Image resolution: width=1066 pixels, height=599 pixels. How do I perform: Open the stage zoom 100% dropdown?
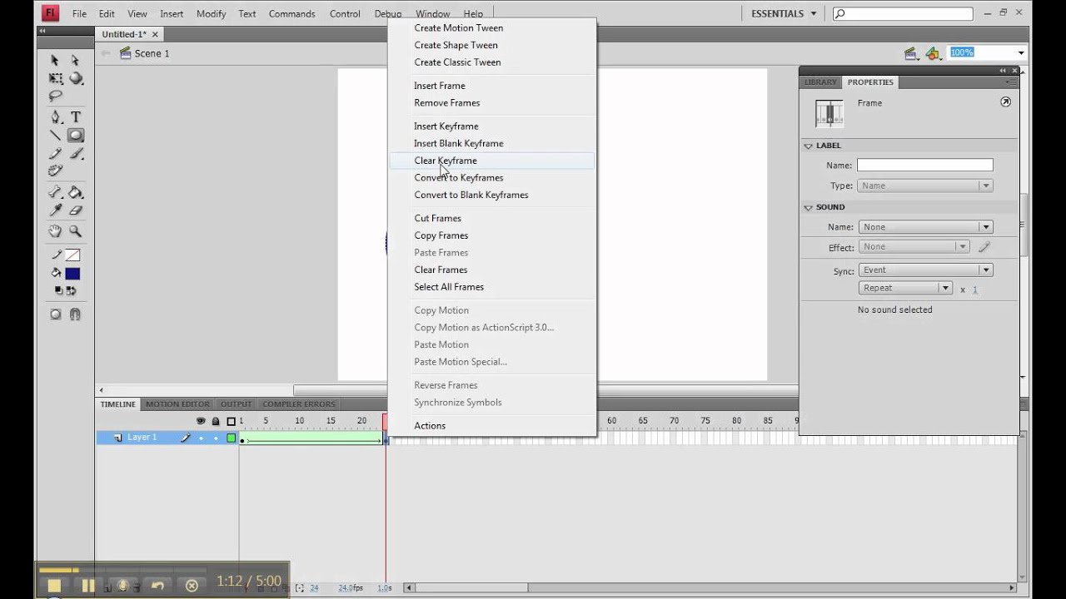tap(1020, 52)
